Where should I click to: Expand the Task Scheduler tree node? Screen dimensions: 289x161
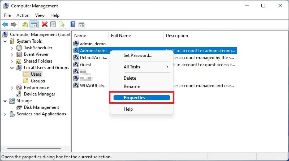12,48
